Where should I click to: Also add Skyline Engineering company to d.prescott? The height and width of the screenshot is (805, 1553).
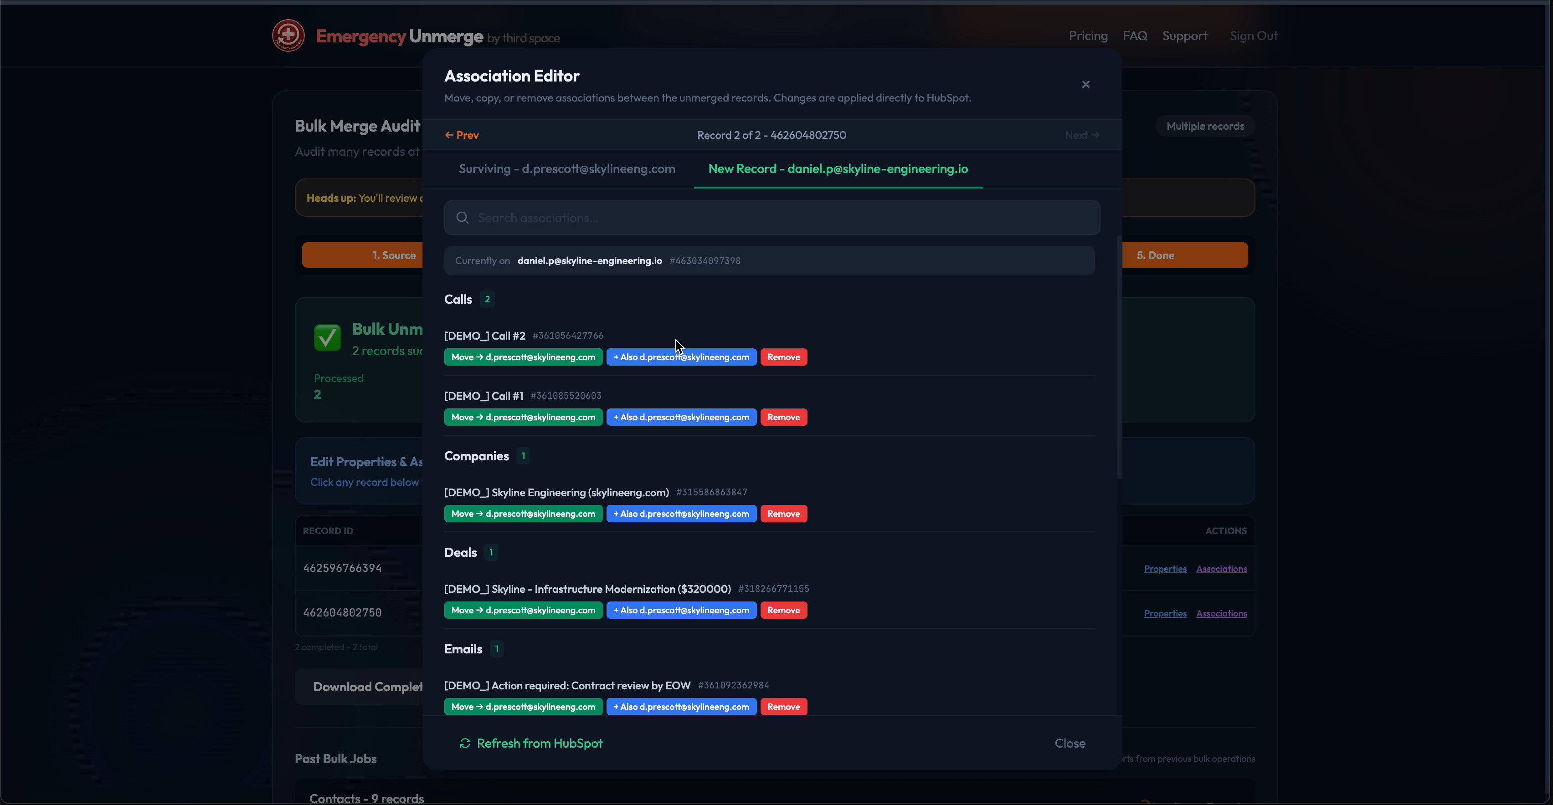coord(681,514)
